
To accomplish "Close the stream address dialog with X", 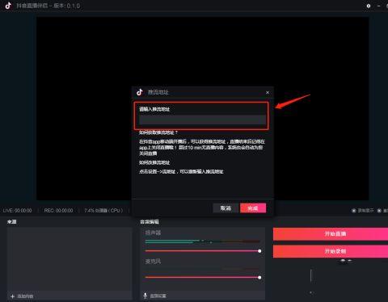I will pos(268,92).
